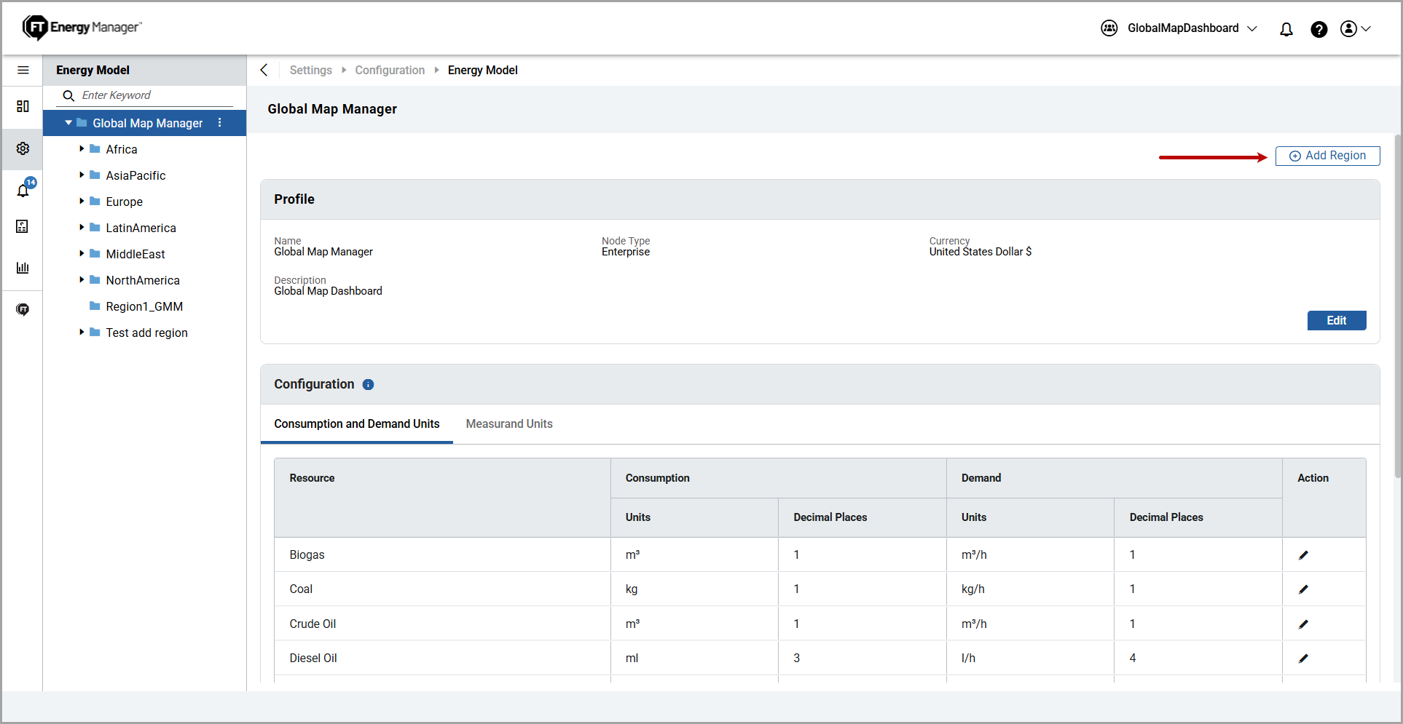Expand the Test add region node
The width and height of the screenshot is (1403, 724).
point(82,332)
